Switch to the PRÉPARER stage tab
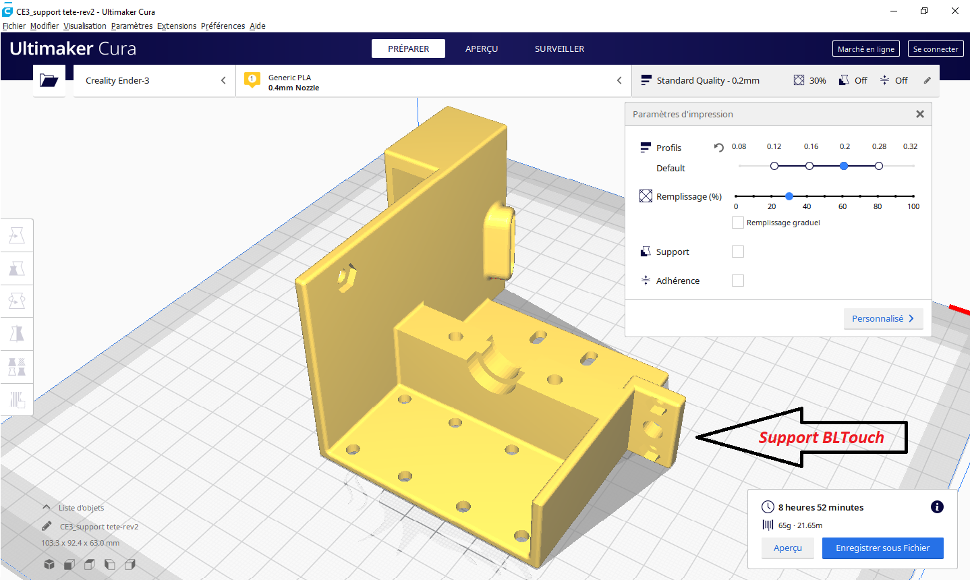The height and width of the screenshot is (580, 970). pyautogui.click(x=408, y=49)
